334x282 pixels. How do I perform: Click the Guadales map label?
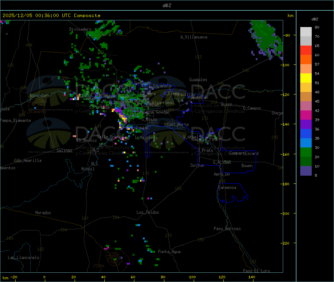click(x=198, y=80)
